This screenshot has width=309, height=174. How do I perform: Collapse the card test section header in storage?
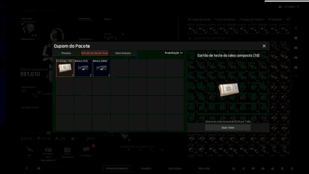(190, 38)
